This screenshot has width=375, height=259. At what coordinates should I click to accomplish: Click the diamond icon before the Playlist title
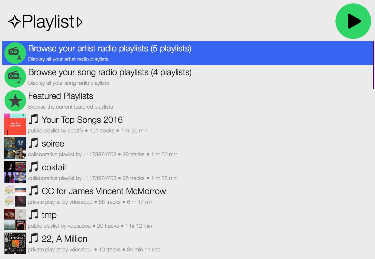[x=15, y=21]
